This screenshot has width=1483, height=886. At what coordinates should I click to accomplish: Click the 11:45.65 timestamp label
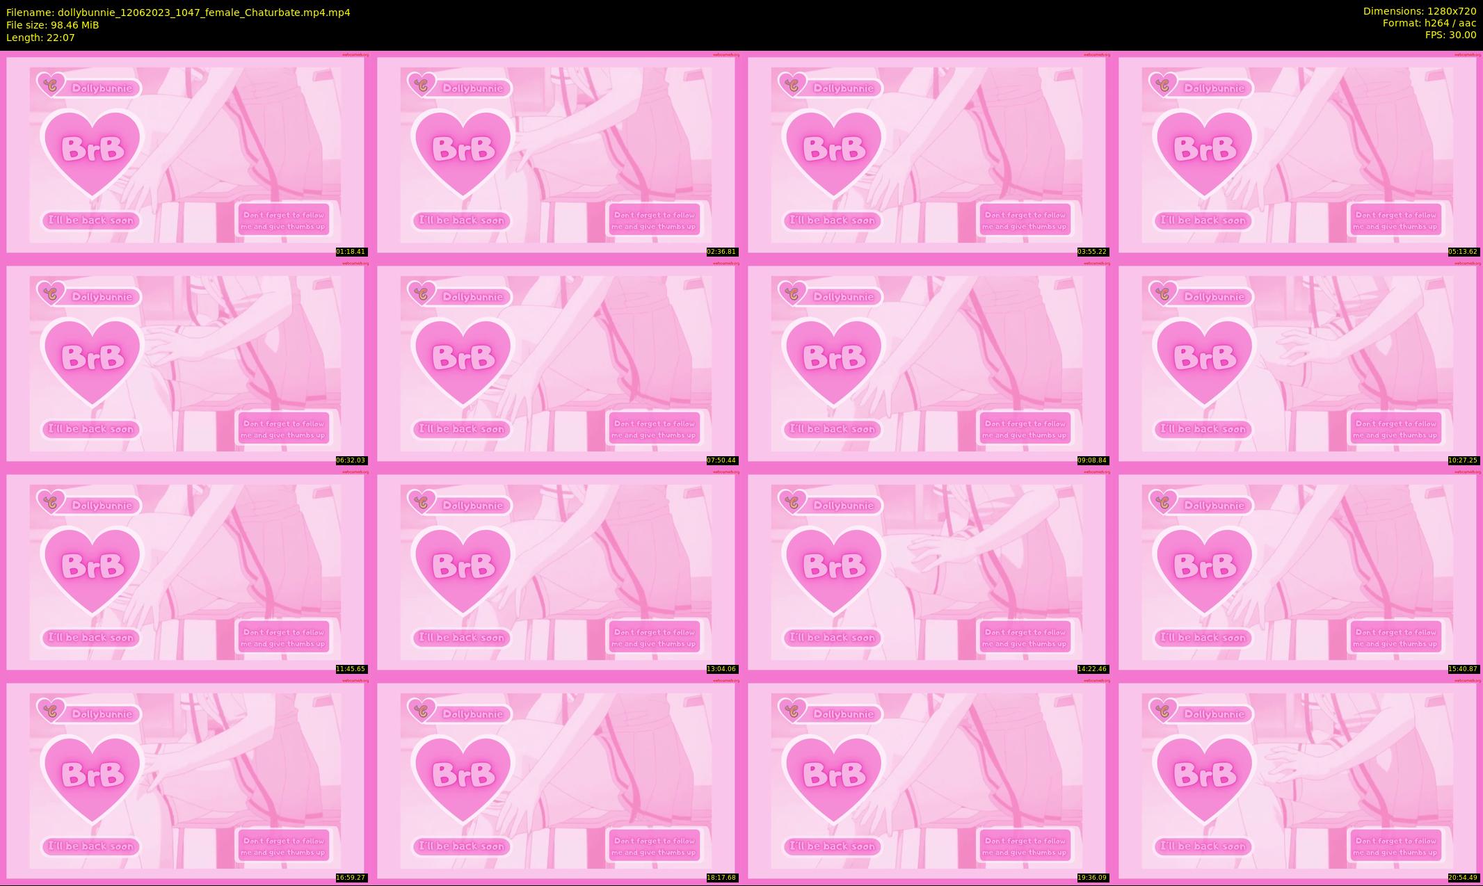click(351, 669)
